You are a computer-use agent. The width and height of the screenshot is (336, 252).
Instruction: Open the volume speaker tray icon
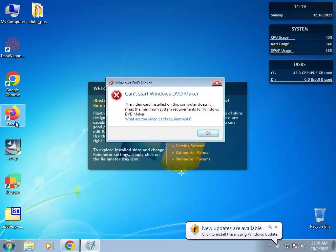point(303,246)
